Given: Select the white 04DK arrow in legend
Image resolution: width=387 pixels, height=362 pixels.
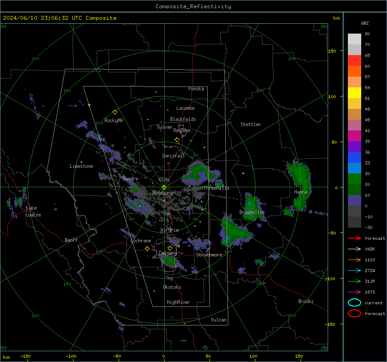Looking at the screenshot, I should pos(354,249).
